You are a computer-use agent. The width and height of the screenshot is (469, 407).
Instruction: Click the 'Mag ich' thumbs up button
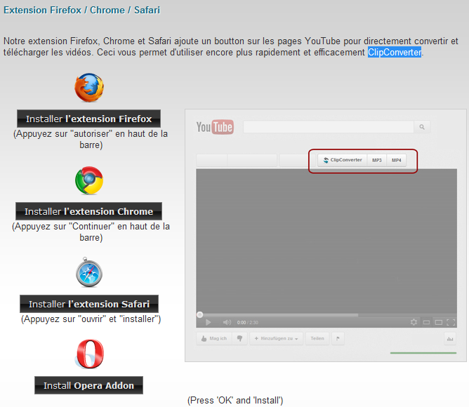pyautogui.click(x=214, y=338)
